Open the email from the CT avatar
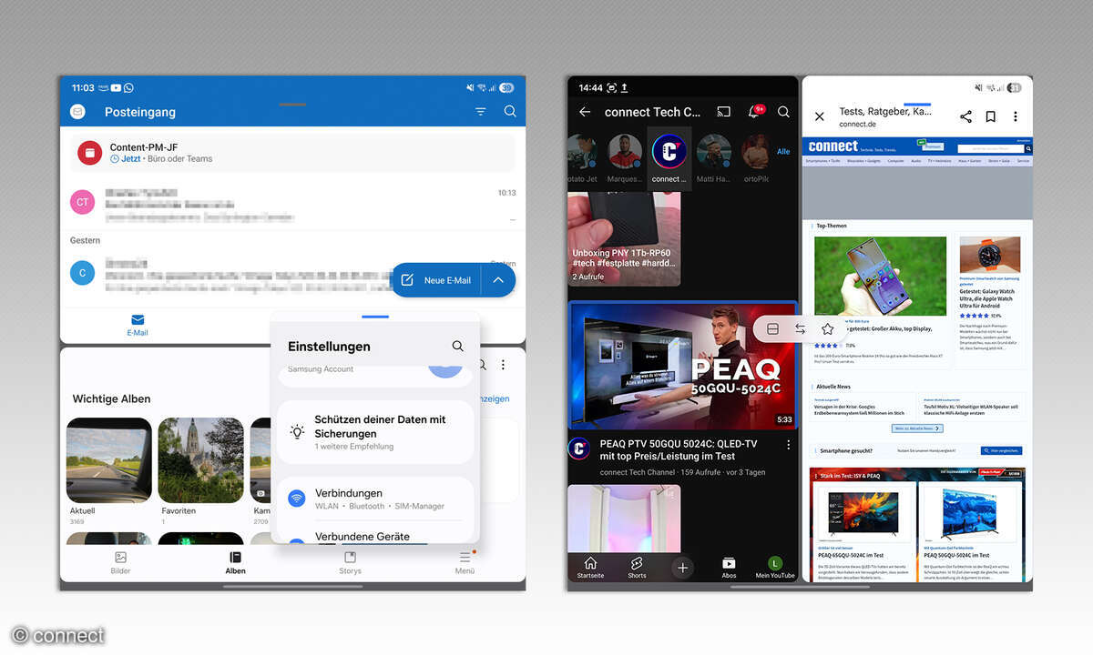The height and width of the screenshot is (655, 1093). 293,203
